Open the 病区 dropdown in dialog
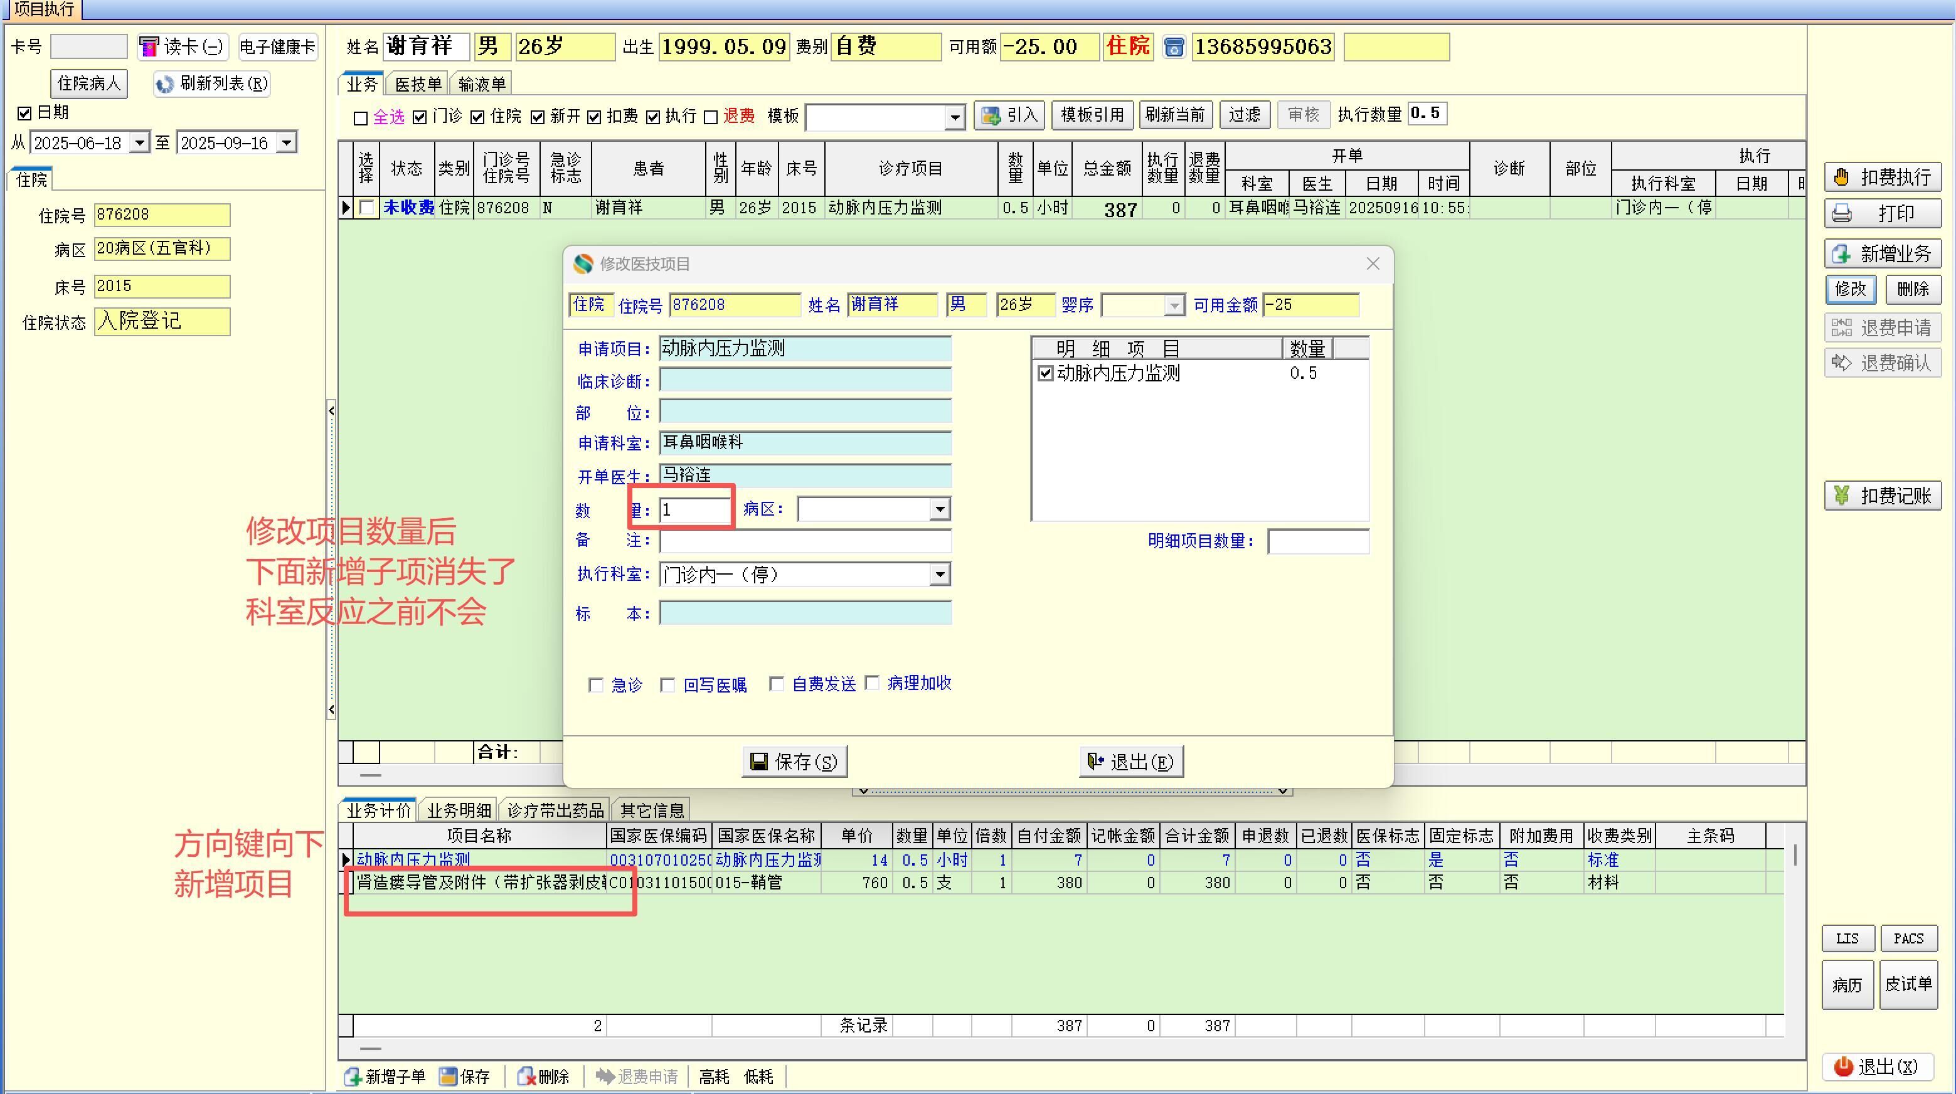 (940, 509)
